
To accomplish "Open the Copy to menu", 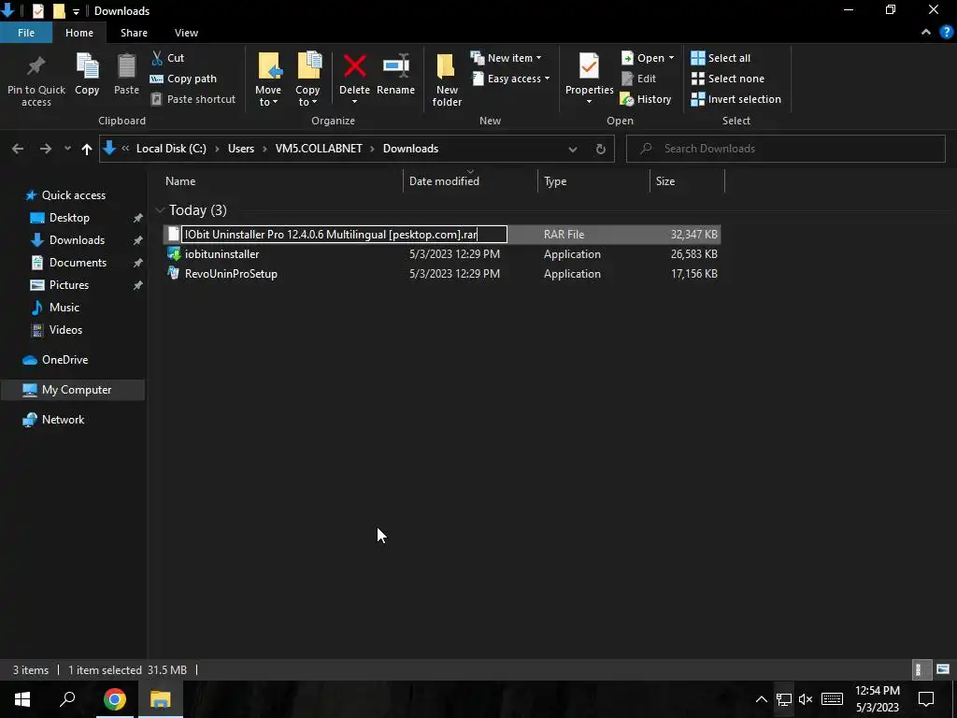I will pyautogui.click(x=307, y=80).
